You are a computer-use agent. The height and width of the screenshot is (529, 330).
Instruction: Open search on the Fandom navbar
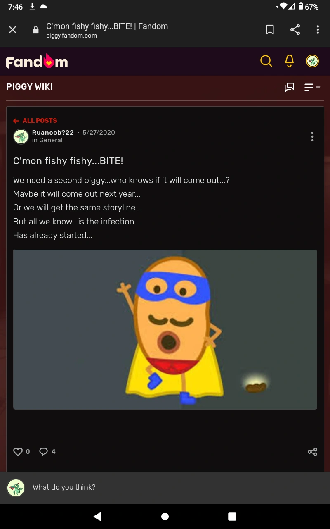coord(266,61)
